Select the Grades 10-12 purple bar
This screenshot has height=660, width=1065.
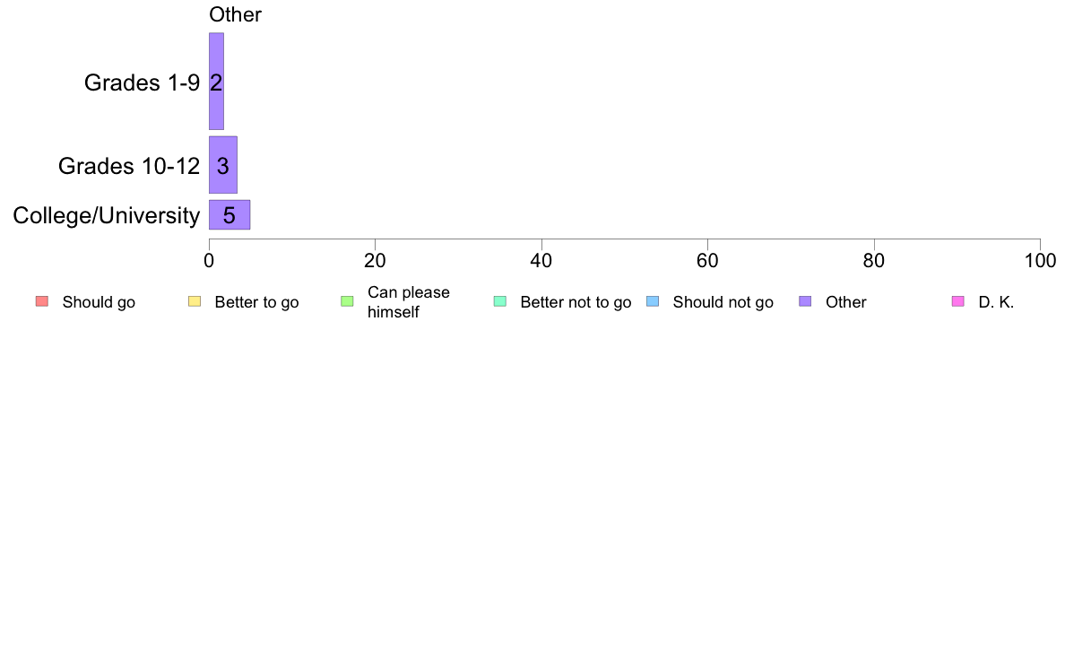point(222,165)
